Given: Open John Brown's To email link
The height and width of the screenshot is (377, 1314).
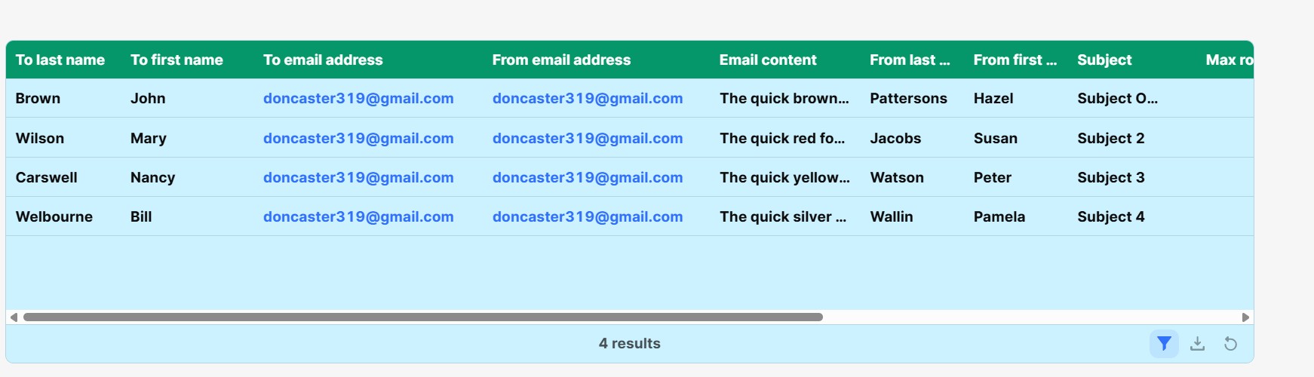Looking at the screenshot, I should click(x=358, y=99).
